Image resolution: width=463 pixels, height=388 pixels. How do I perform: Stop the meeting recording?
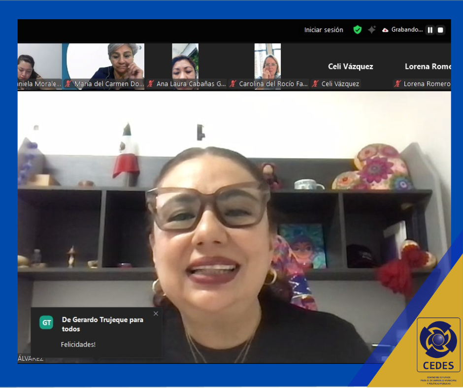440,30
